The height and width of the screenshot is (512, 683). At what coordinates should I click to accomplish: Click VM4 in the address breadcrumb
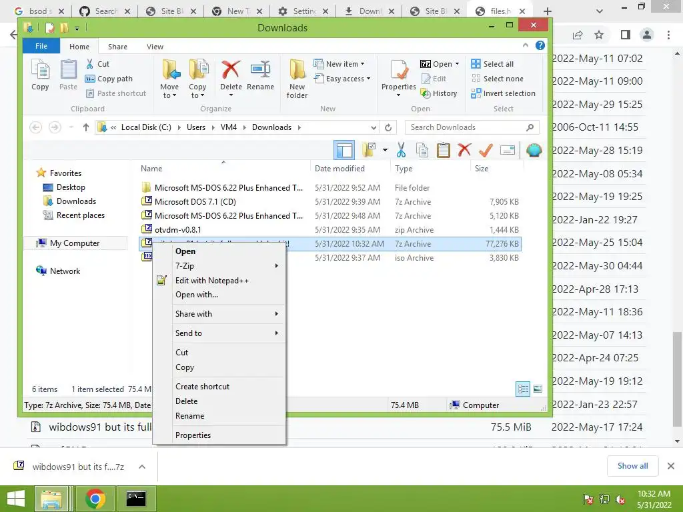coord(229,127)
